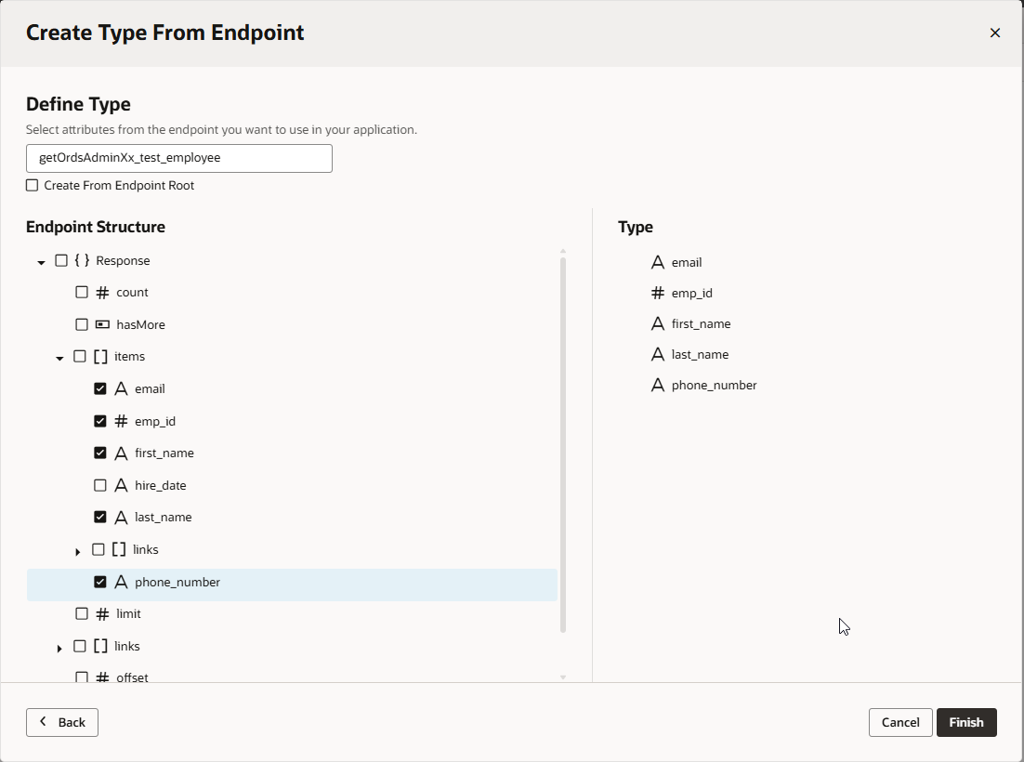
Task: Click the array brackets icon next to items
Action: coord(100,356)
